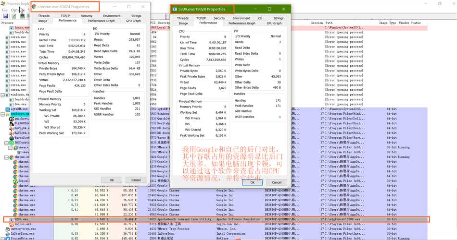Open Environment tab in 5209.exe Properties
Screen dimensions: 457x240
tap(241, 18)
